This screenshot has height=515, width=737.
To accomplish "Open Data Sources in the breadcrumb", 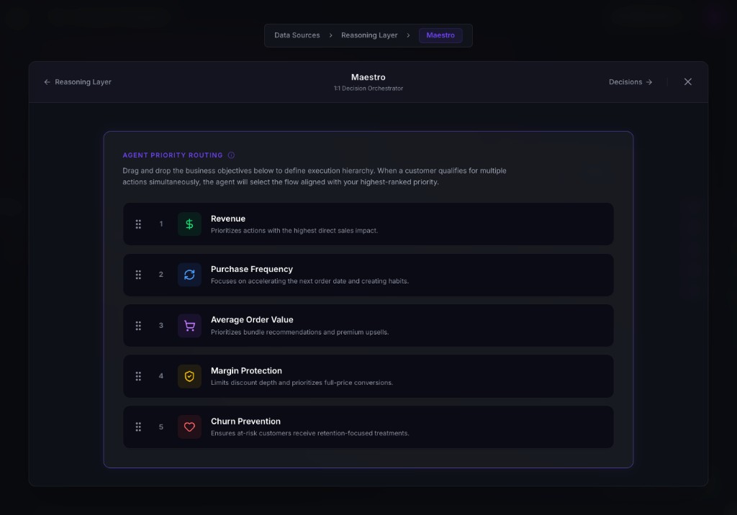I will pyautogui.click(x=297, y=35).
